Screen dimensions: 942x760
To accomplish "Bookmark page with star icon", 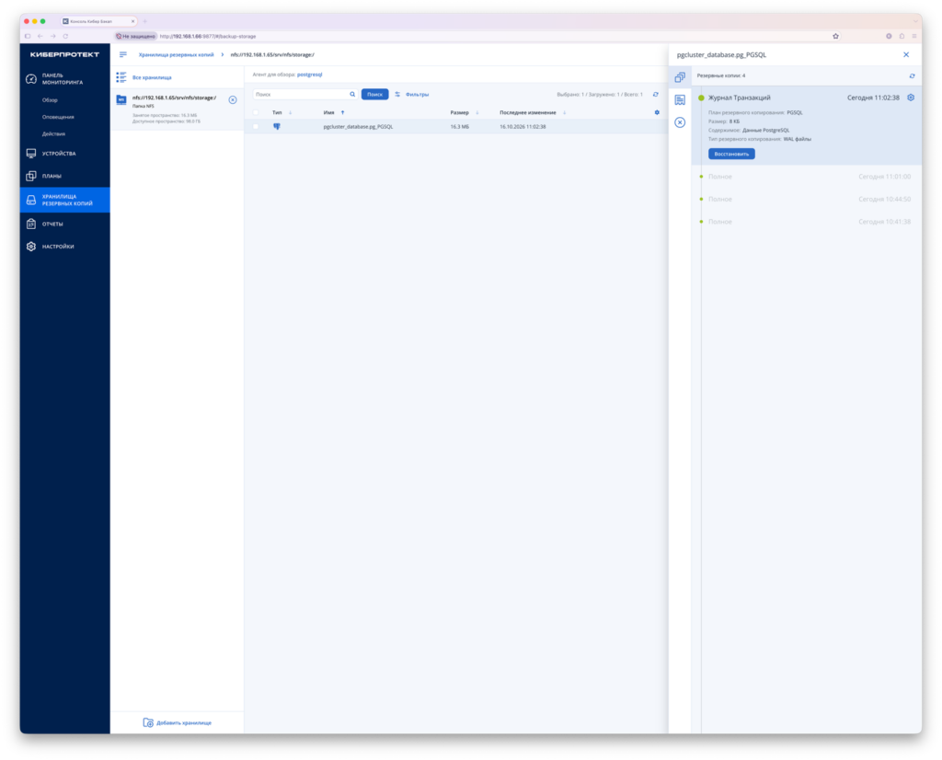I will point(835,36).
